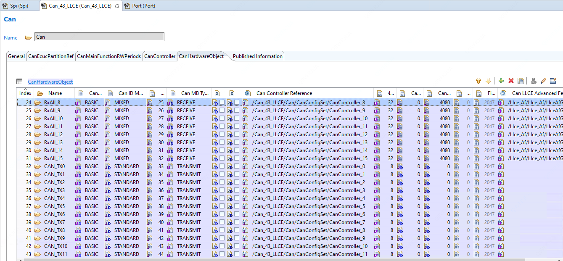Toggle second checkbox in CAN_TX4 row
This screenshot has height=261, width=563.
point(237,198)
